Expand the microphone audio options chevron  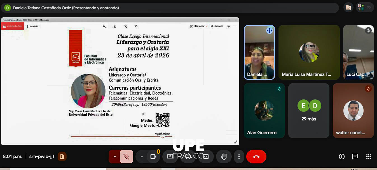[x=115, y=157]
